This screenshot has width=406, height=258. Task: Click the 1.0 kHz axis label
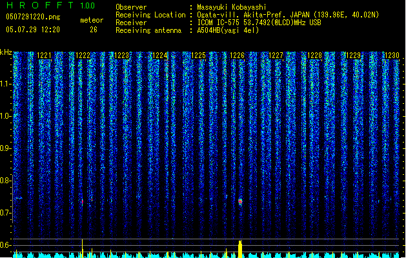5,117
